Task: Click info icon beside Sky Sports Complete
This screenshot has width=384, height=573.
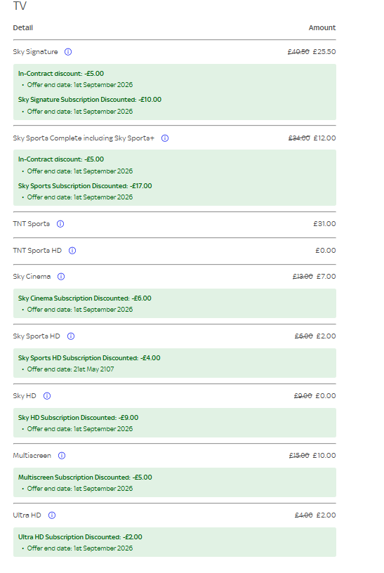Action: [165, 138]
